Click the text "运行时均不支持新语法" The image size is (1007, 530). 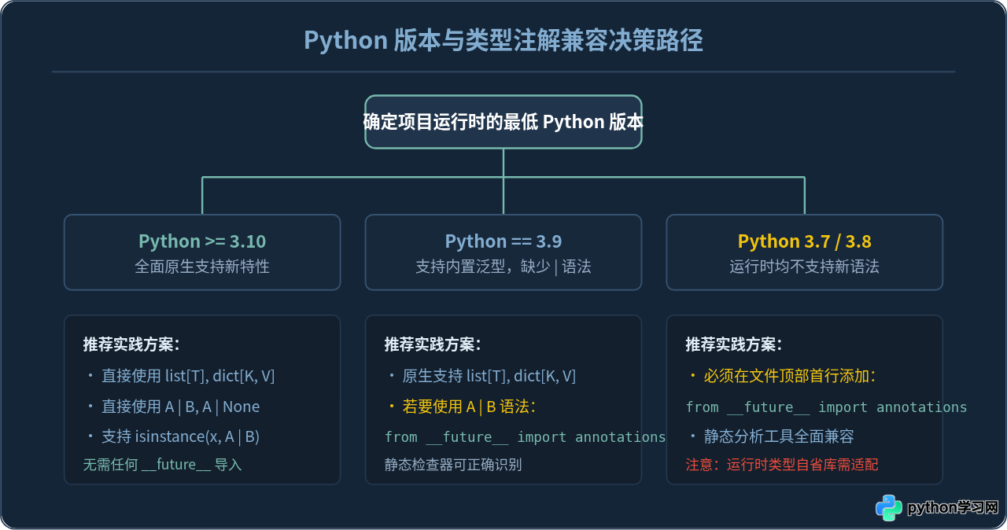pyautogui.click(x=805, y=267)
